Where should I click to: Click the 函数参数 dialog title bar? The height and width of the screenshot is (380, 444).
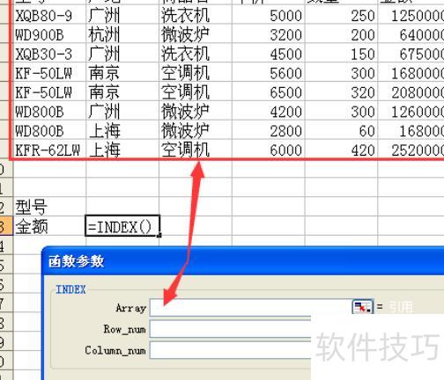click(x=243, y=261)
